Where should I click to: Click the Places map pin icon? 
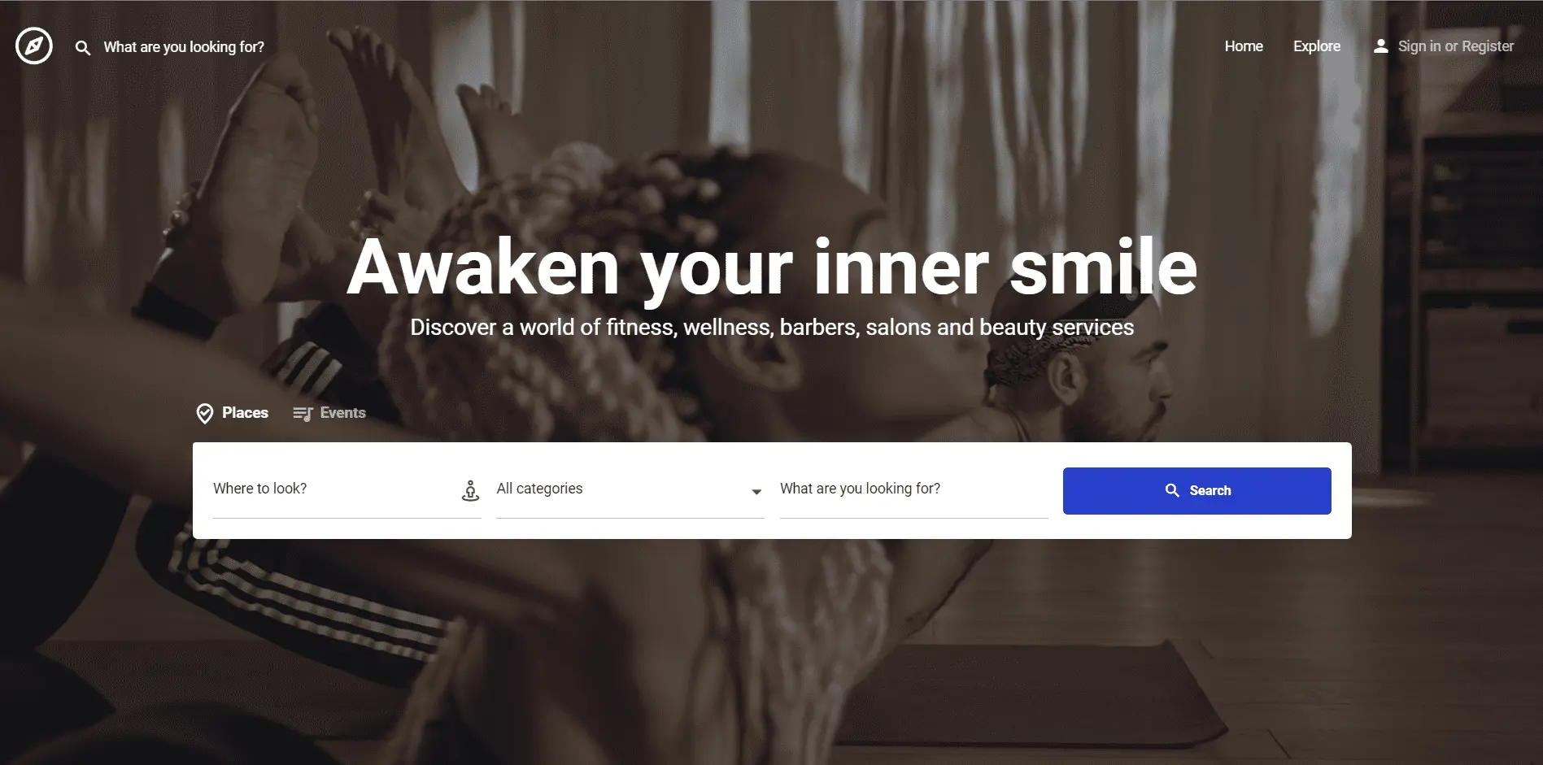(205, 414)
